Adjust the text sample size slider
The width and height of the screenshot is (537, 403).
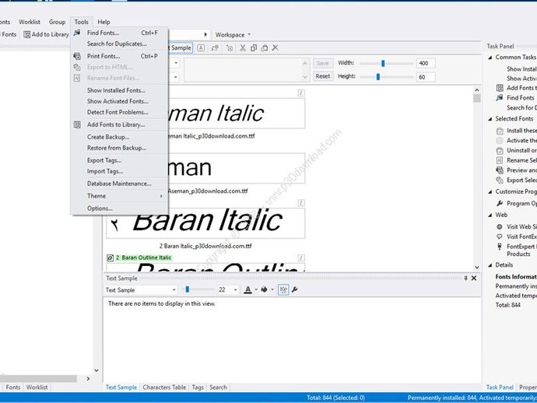click(188, 289)
